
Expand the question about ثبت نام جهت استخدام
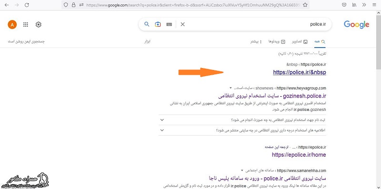(242, 120)
